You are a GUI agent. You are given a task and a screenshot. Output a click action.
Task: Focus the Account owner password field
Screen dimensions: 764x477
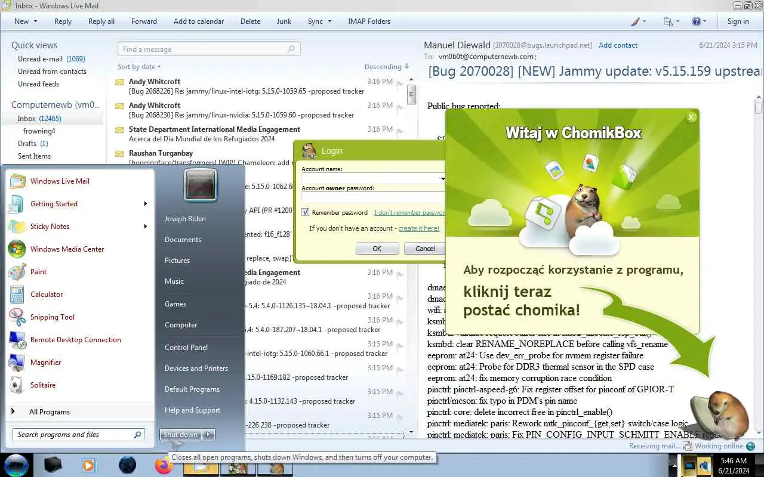point(374,197)
